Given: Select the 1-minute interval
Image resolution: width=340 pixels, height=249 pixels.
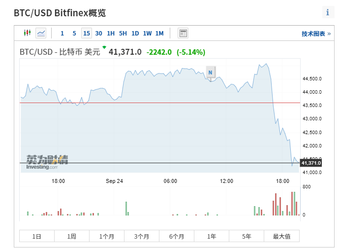Looking at the screenshot, I should click(62, 34).
